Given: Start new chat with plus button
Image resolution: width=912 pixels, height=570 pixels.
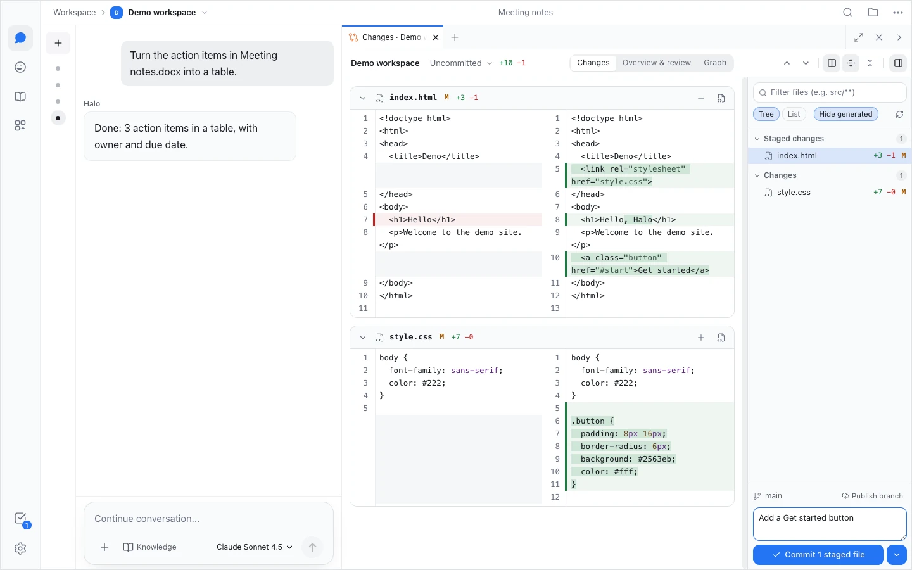Looking at the screenshot, I should pos(58,43).
